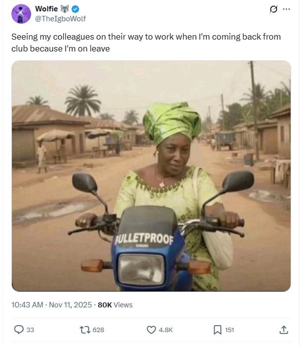The height and width of the screenshot is (346, 303).
Task: Click the 10:43 AM timestamp link
Action: [27, 305]
